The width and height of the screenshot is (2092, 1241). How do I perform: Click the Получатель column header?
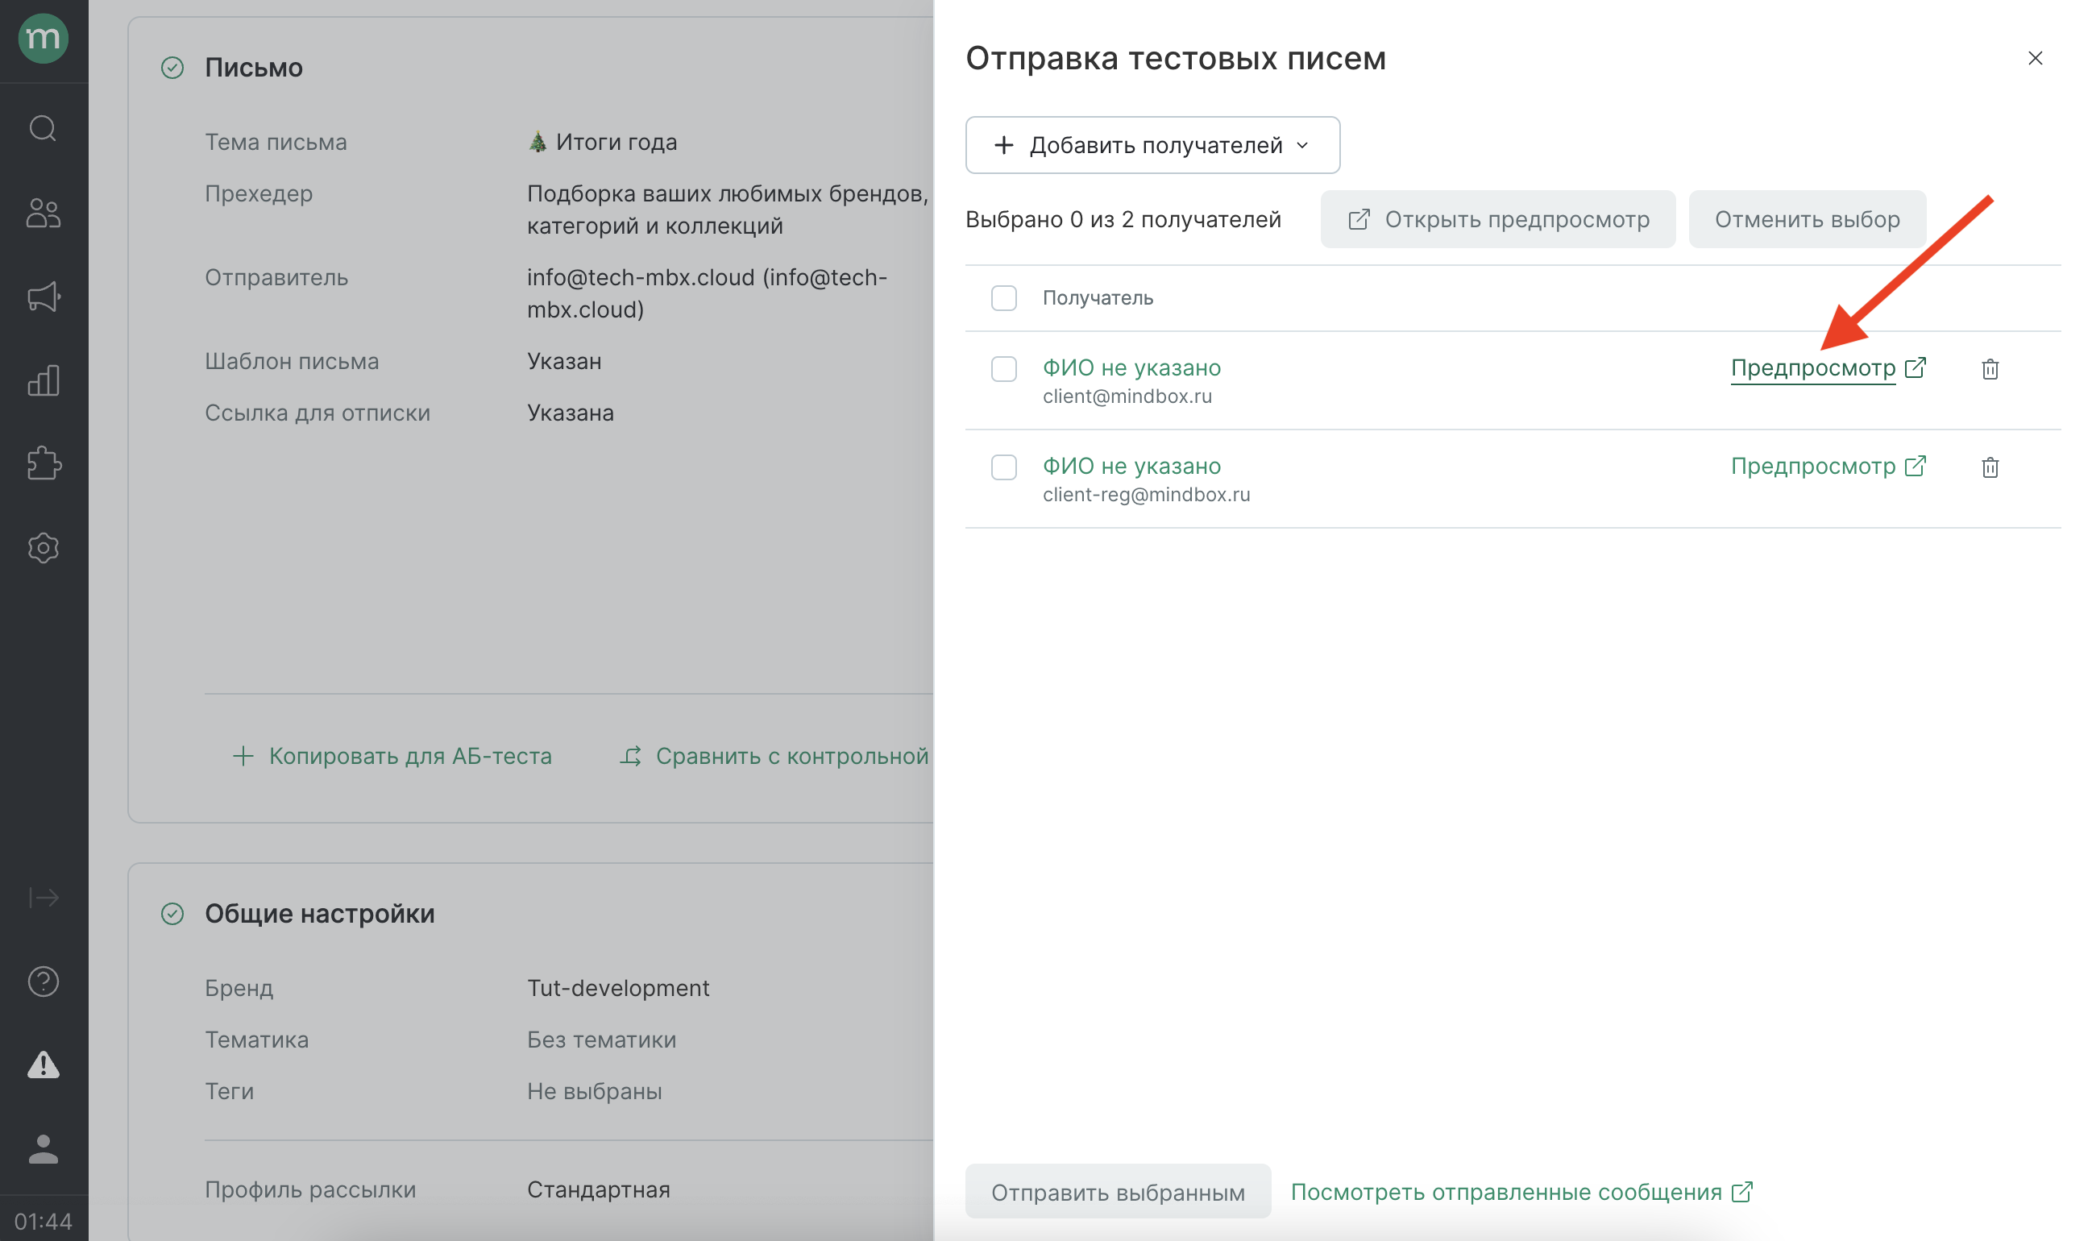coord(1098,297)
